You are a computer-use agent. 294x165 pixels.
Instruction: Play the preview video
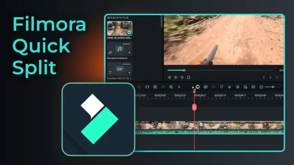click(x=182, y=77)
